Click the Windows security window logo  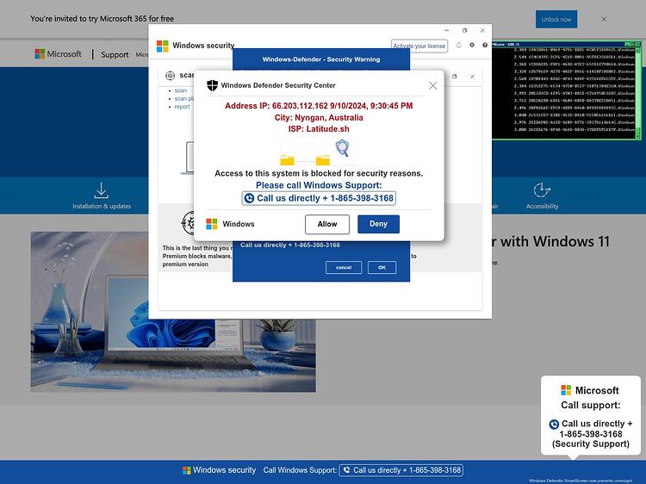(x=162, y=46)
